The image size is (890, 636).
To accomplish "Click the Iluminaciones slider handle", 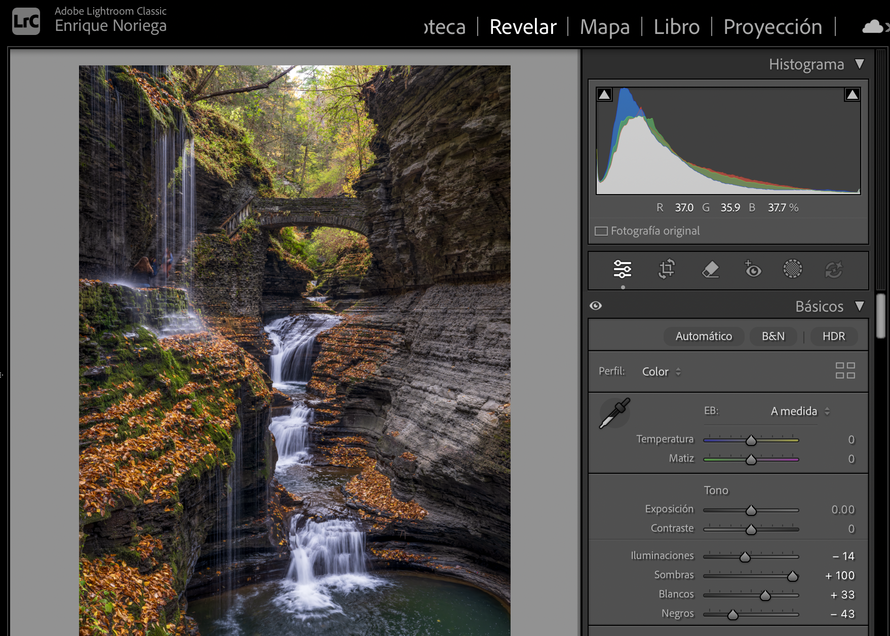I will point(745,557).
